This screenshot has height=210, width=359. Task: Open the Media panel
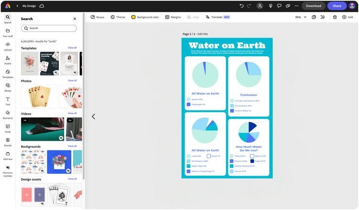pos(8,88)
